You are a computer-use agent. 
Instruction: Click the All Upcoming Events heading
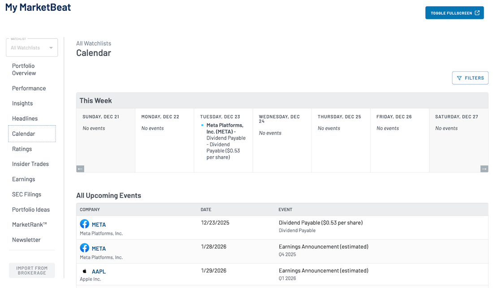(x=108, y=195)
